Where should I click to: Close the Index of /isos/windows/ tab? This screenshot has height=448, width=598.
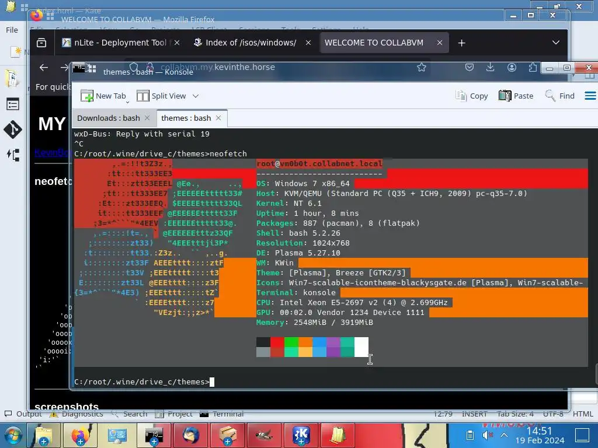point(308,43)
